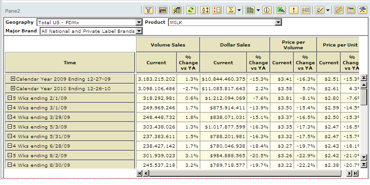This screenshot has height=185, width=370.
Task: Expand Calendar Year 2010 Ending 12-26-10 row
Action: point(13,88)
